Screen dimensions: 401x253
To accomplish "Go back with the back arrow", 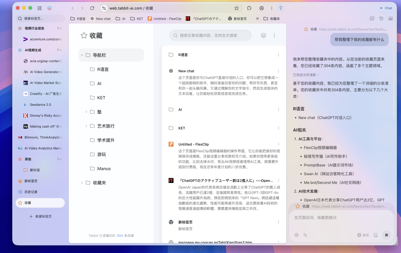I will [73, 8].
